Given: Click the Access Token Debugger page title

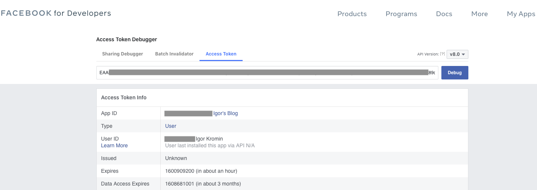Looking at the screenshot, I should tap(127, 39).
